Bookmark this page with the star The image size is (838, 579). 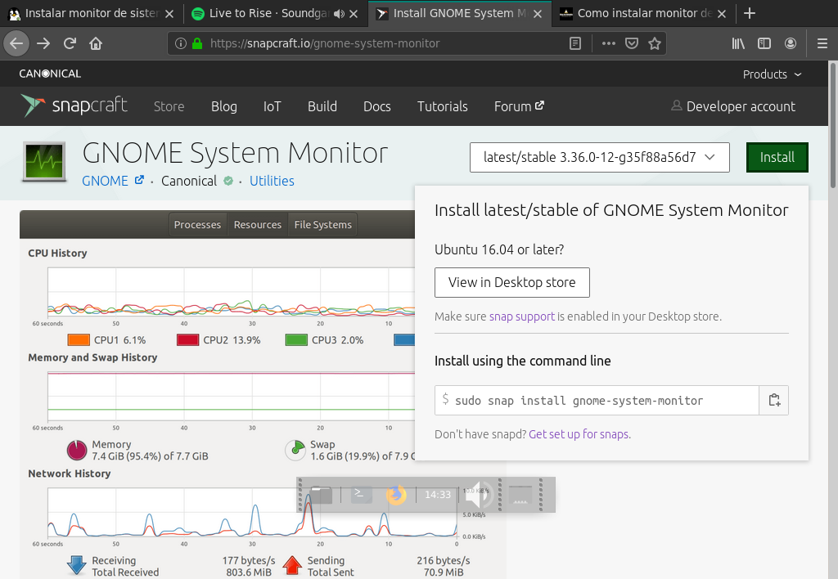pyautogui.click(x=655, y=43)
